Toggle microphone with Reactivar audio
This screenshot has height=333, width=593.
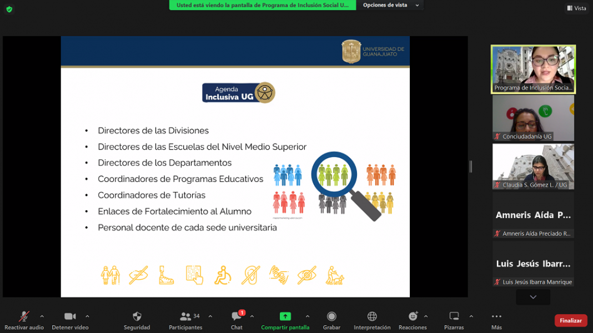tap(24, 316)
